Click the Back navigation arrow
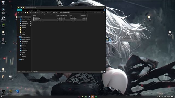Screen dimensions: 175x98 pos(19,13)
